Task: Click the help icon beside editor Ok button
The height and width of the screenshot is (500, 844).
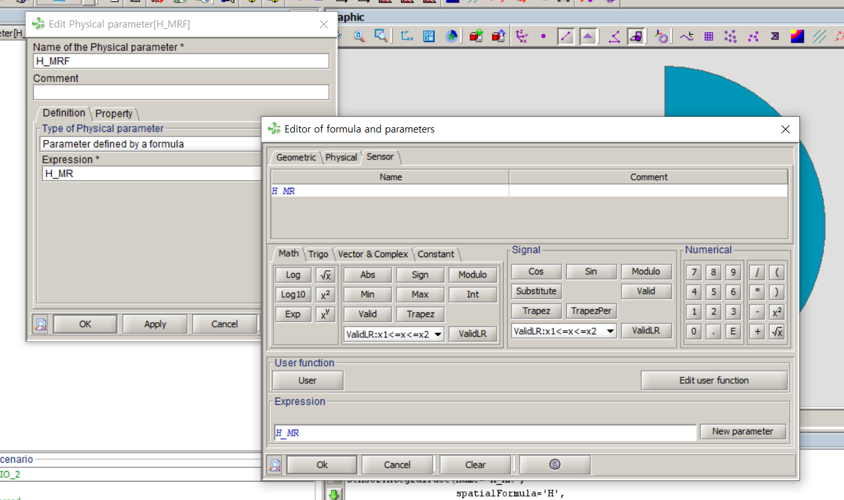Action: point(275,465)
